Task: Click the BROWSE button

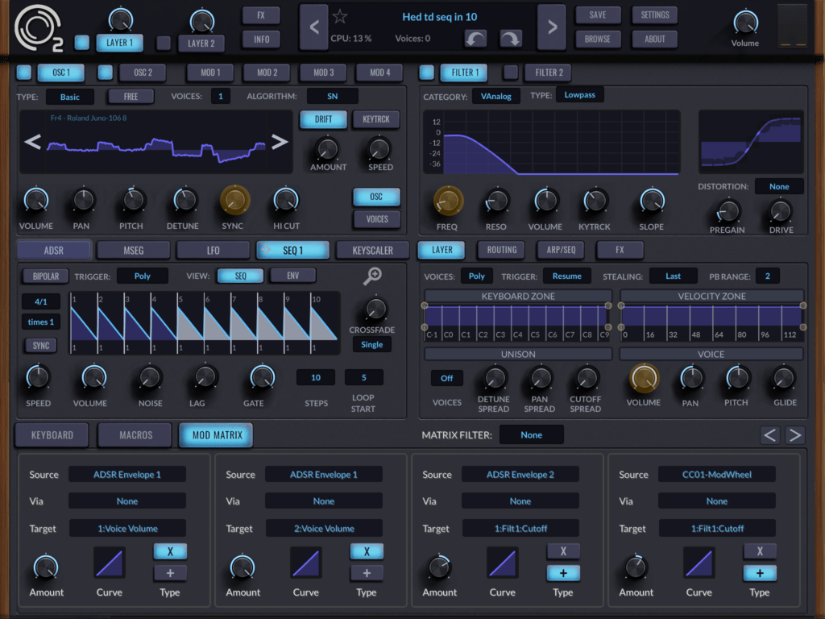Action: click(x=598, y=38)
